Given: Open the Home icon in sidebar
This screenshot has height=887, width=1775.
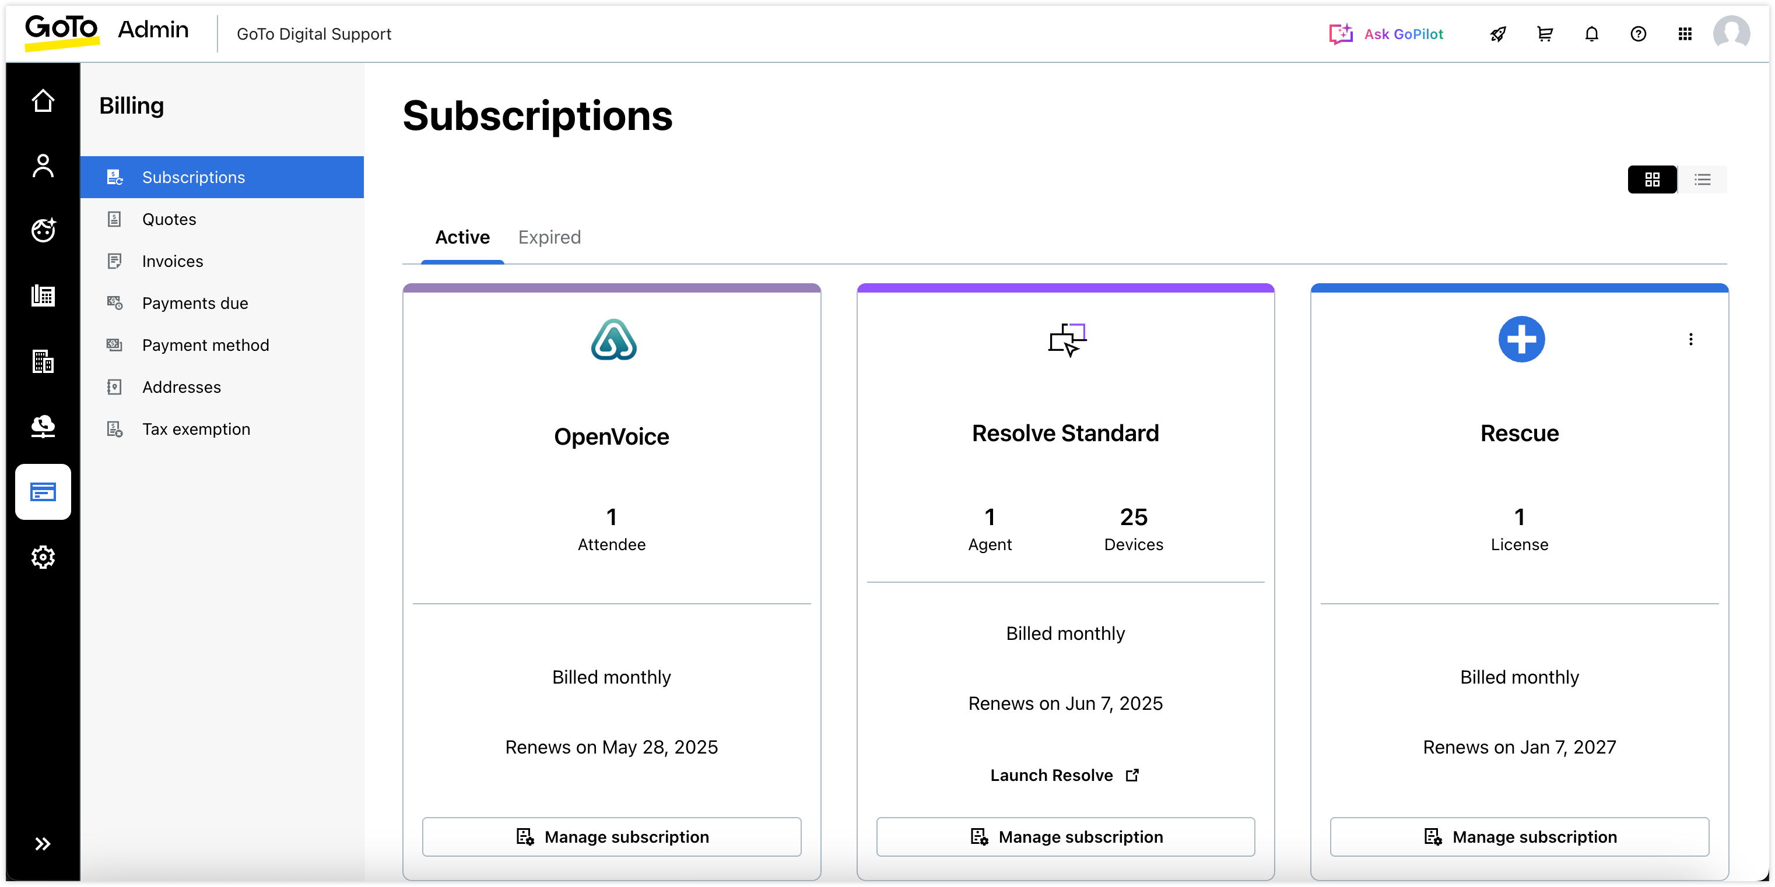Looking at the screenshot, I should (43, 101).
